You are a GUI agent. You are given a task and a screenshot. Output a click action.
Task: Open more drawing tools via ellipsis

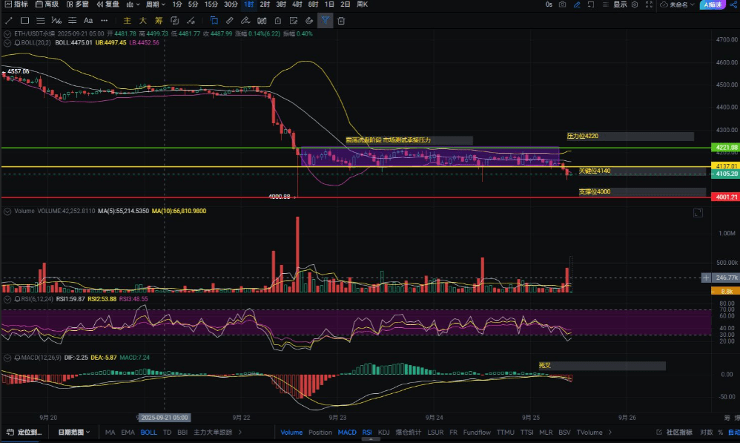(105, 21)
